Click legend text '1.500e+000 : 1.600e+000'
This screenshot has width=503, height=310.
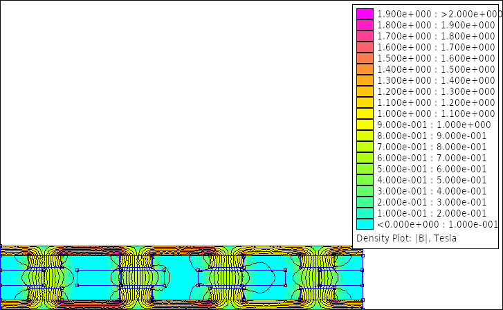pyautogui.click(x=436, y=58)
